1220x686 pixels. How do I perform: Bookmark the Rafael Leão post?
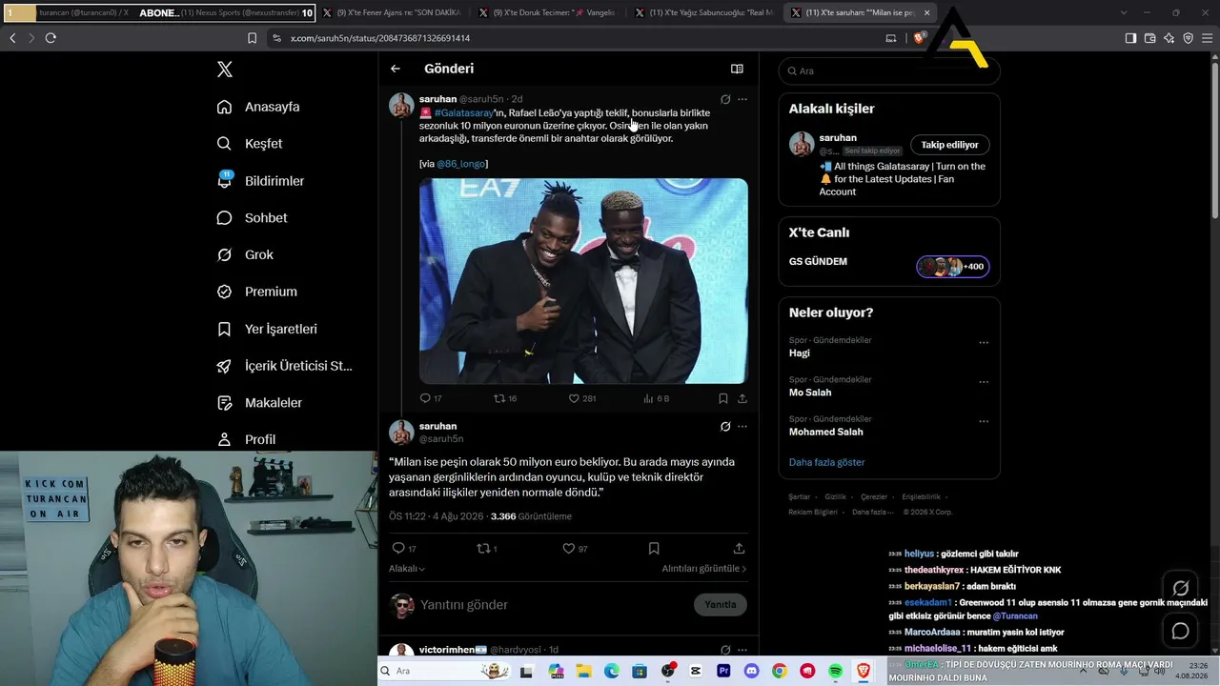click(723, 398)
